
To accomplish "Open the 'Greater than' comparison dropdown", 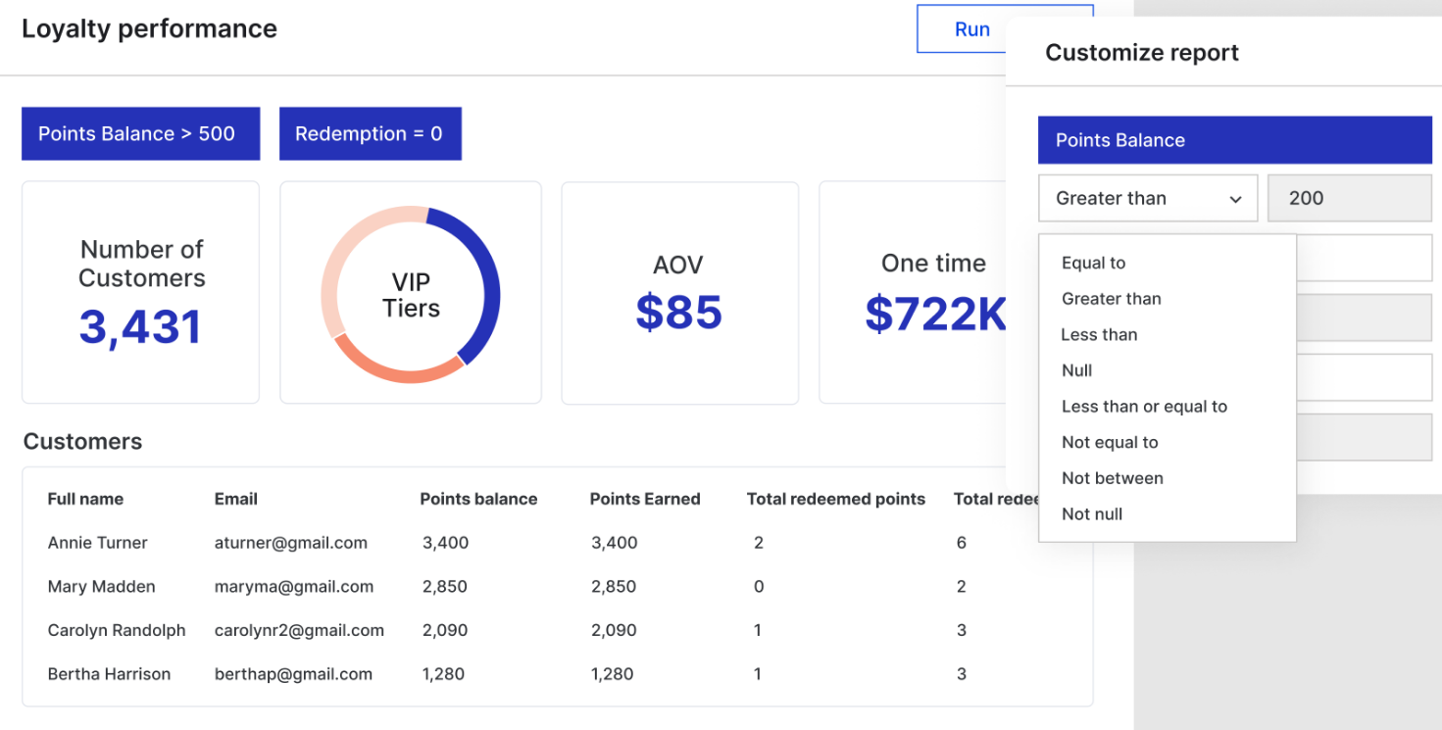I will pos(1147,198).
